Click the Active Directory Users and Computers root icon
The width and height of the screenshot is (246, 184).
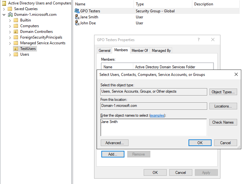point(4,3)
